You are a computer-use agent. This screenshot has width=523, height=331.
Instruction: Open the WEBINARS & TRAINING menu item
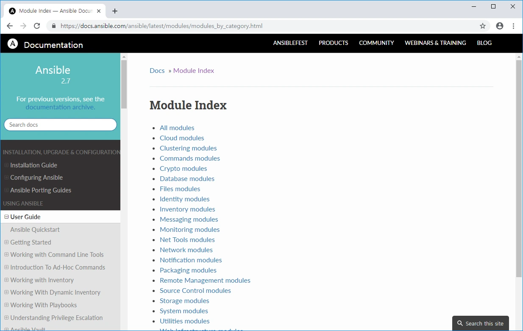point(435,43)
